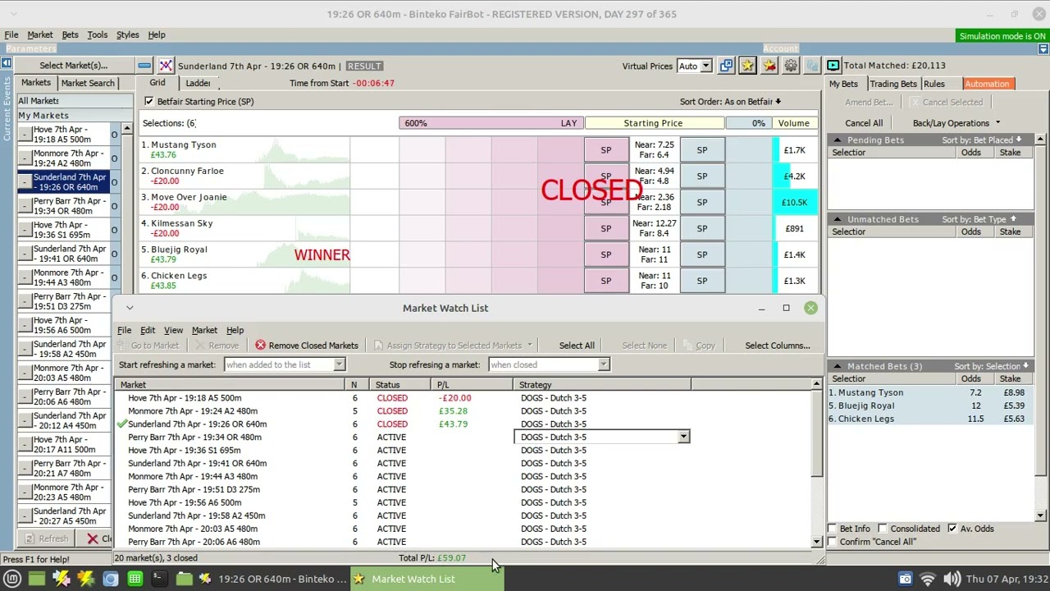
Task: Toggle the box beside Perry Barr 19:34 OR 480m
Action: click(x=25, y=206)
